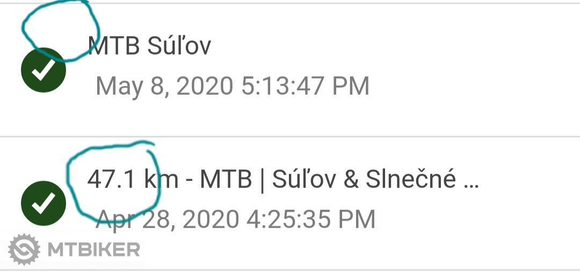Click the "km" unit in second title

162,180
